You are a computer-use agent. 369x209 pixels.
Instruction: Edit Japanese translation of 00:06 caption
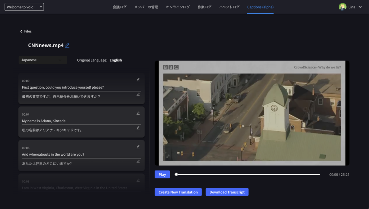coord(138,161)
